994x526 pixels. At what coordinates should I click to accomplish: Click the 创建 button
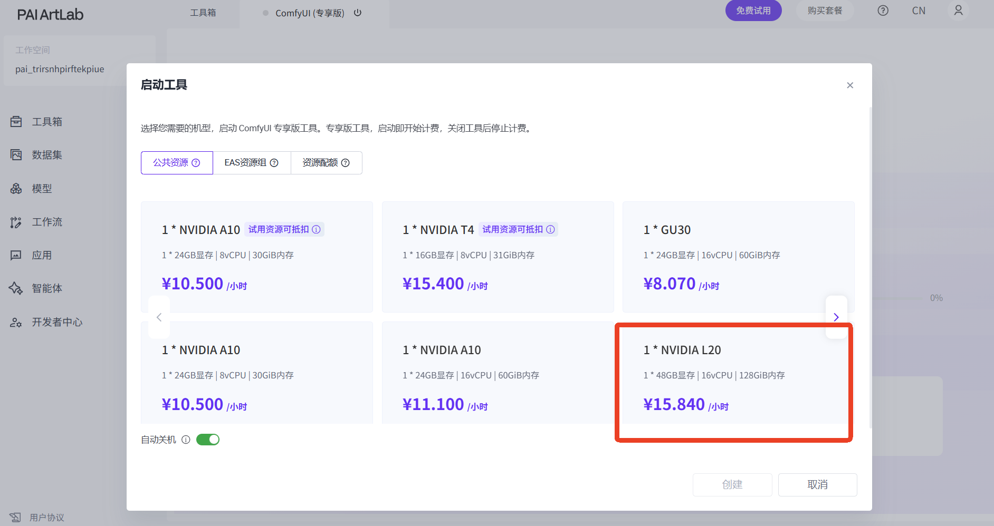click(732, 485)
